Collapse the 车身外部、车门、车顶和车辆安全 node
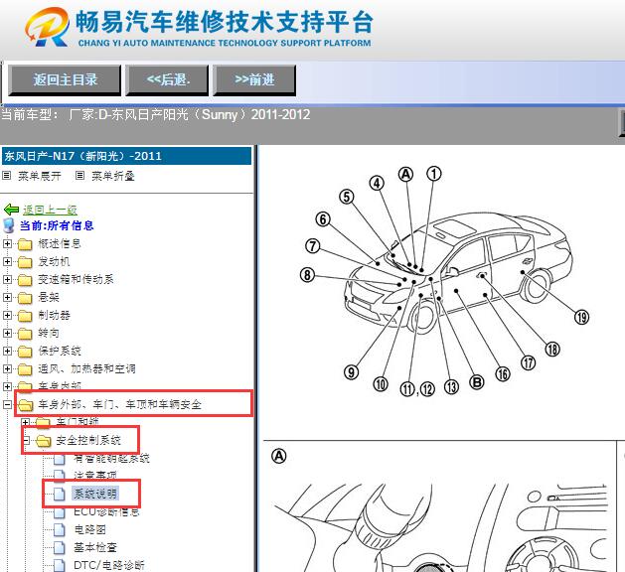The height and width of the screenshot is (572, 625). (7, 405)
